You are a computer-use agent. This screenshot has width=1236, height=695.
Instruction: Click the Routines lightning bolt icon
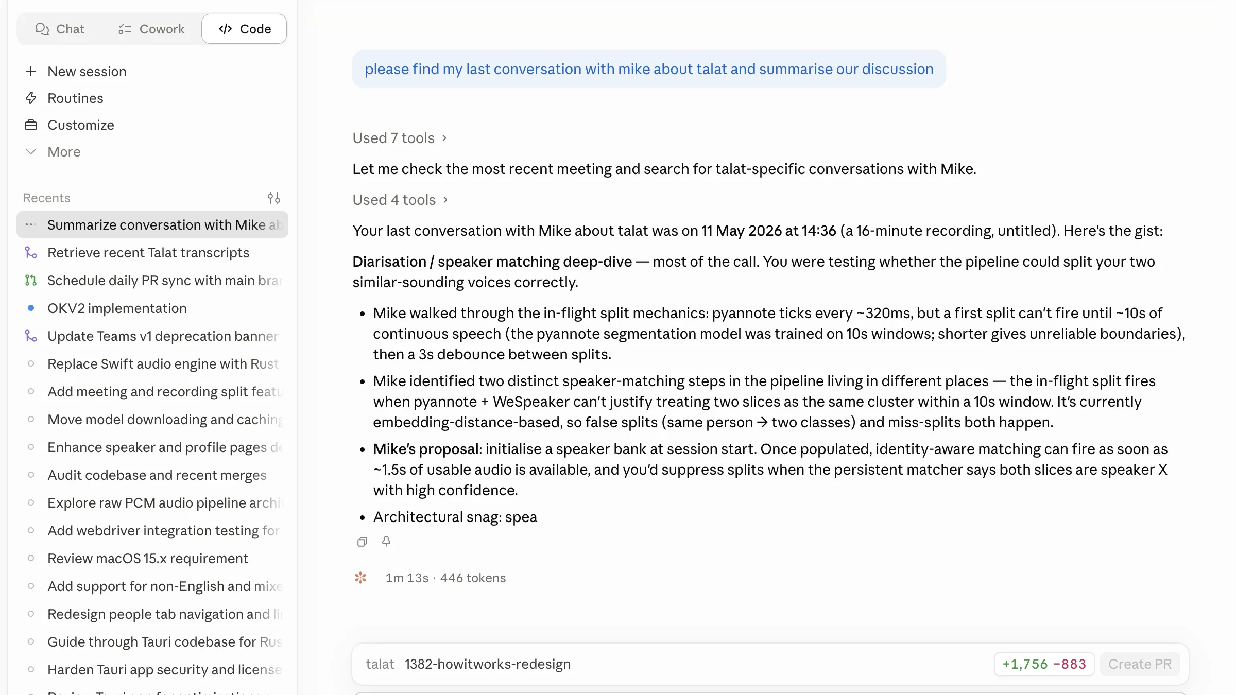pyautogui.click(x=31, y=98)
